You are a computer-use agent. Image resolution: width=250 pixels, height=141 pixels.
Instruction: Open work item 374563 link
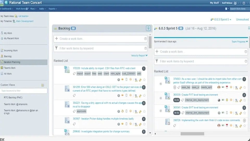tap(207, 81)
